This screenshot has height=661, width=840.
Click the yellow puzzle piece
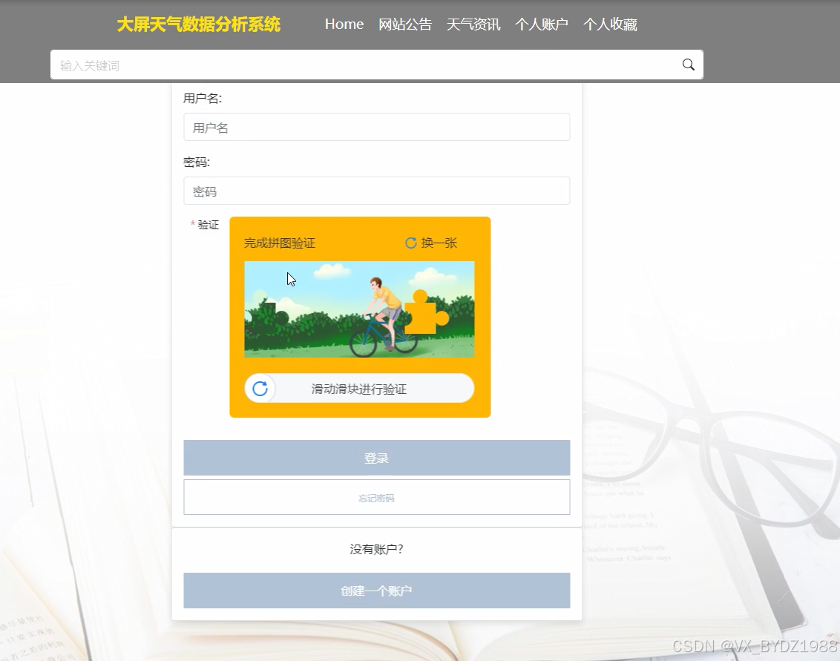(x=427, y=312)
